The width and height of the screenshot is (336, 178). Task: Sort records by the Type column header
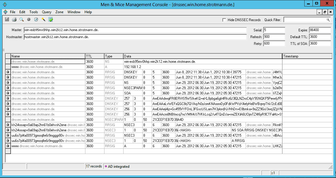[x=114, y=56]
